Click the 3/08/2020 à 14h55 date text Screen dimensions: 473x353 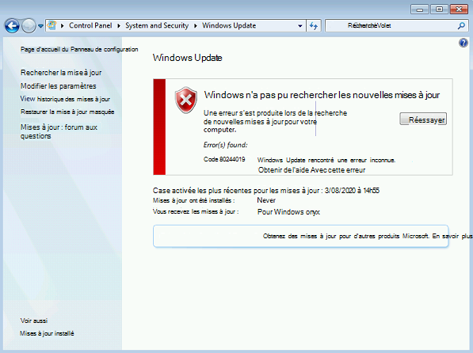click(x=352, y=191)
